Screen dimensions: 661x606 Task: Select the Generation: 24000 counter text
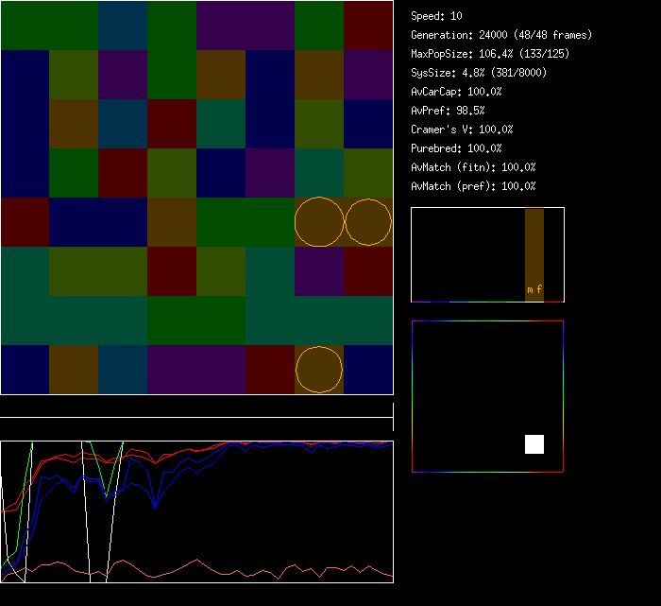coord(501,35)
